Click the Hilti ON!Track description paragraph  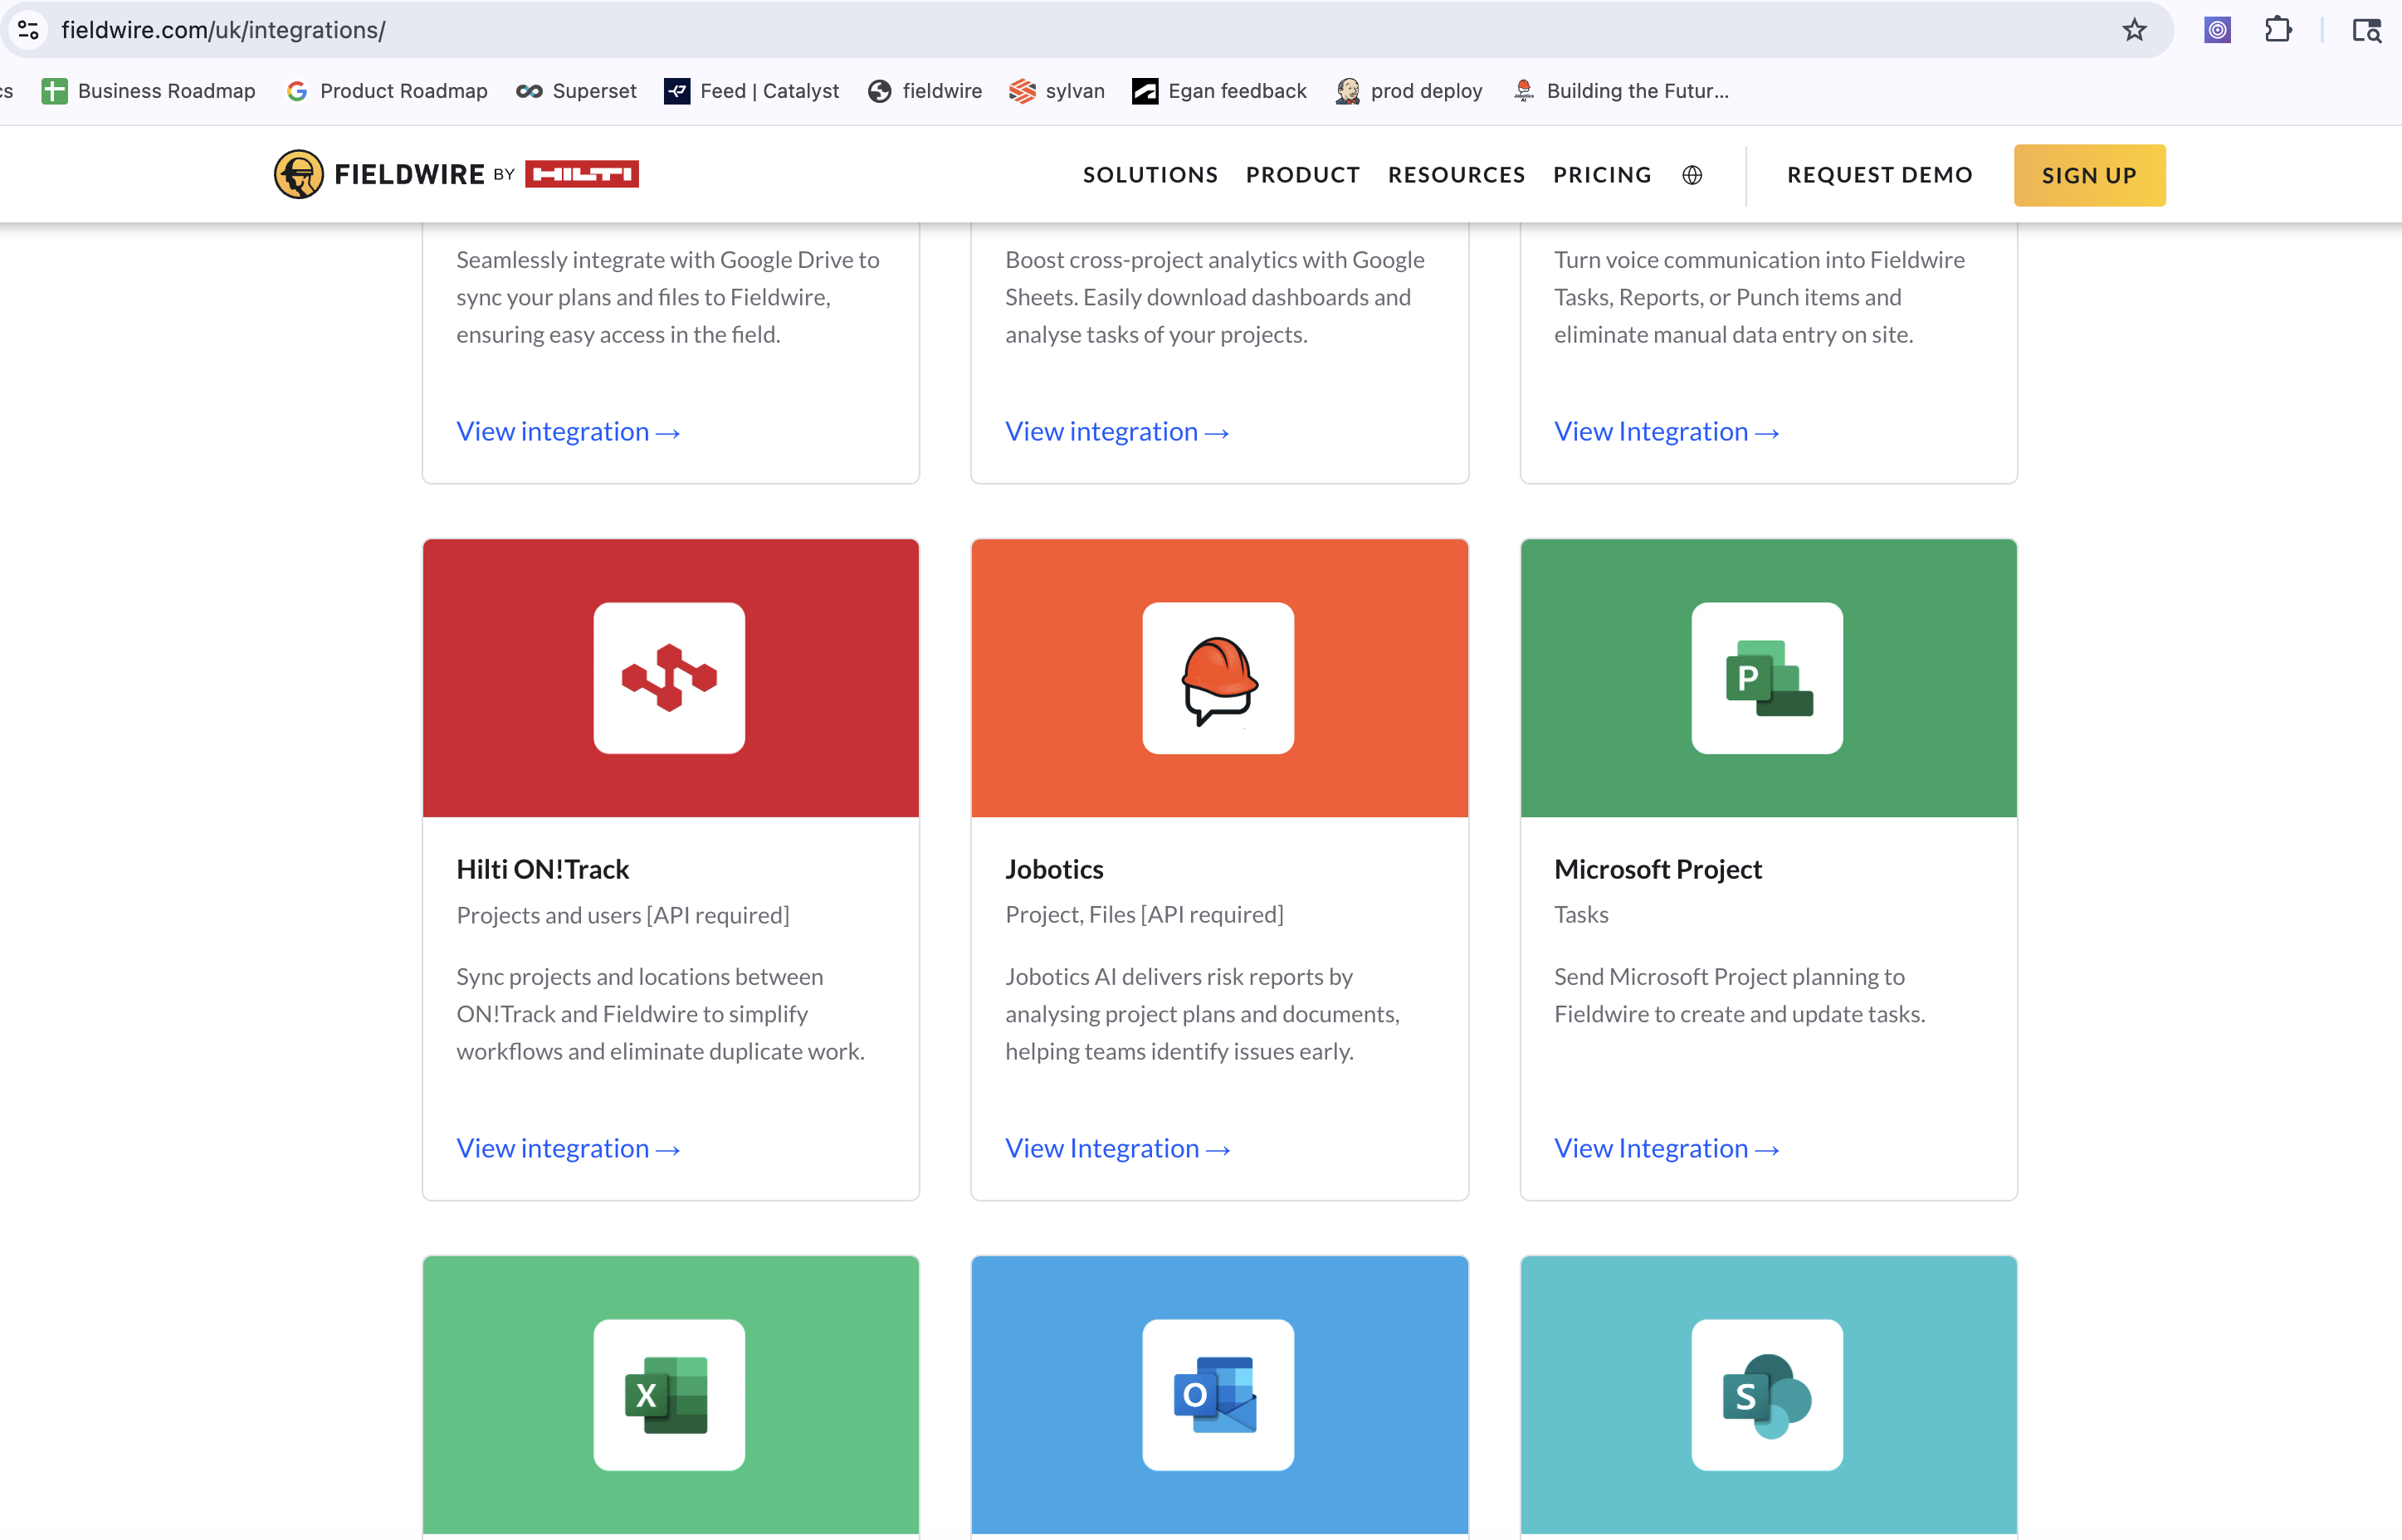tap(661, 1014)
